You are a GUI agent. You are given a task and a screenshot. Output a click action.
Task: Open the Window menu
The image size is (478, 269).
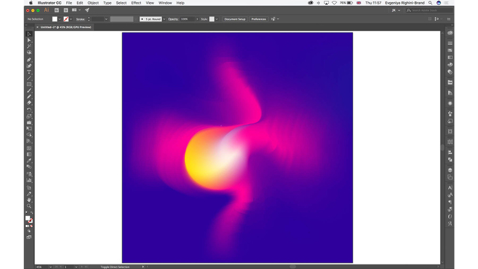tap(165, 3)
